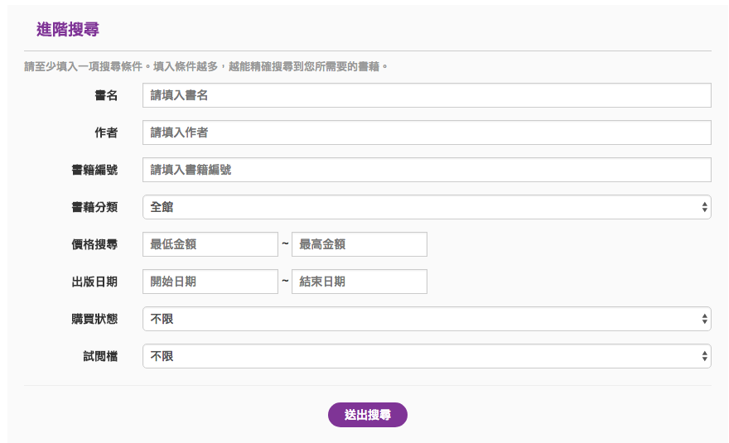The width and height of the screenshot is (729, 443).
Task: Click the 書籍編號 label text
Action: coord(94,170)
